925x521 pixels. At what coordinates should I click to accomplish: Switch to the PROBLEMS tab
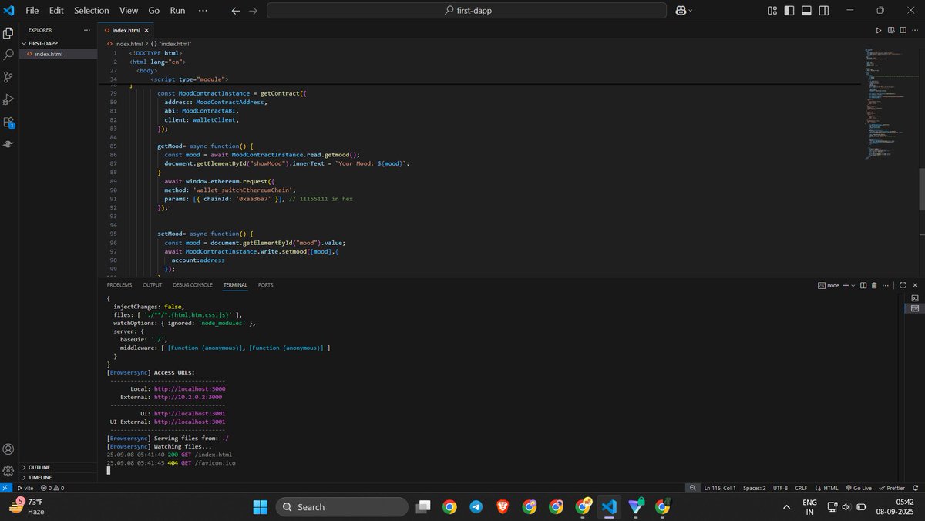pos(119,285)
